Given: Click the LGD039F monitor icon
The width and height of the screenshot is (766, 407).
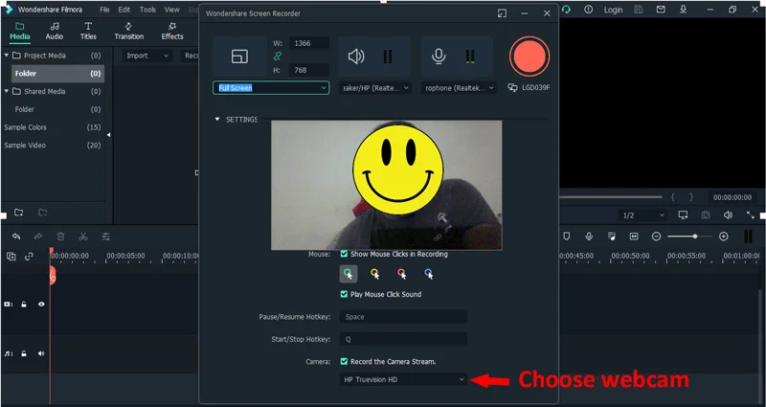Looking at the screenshot, I should point(512,87).
